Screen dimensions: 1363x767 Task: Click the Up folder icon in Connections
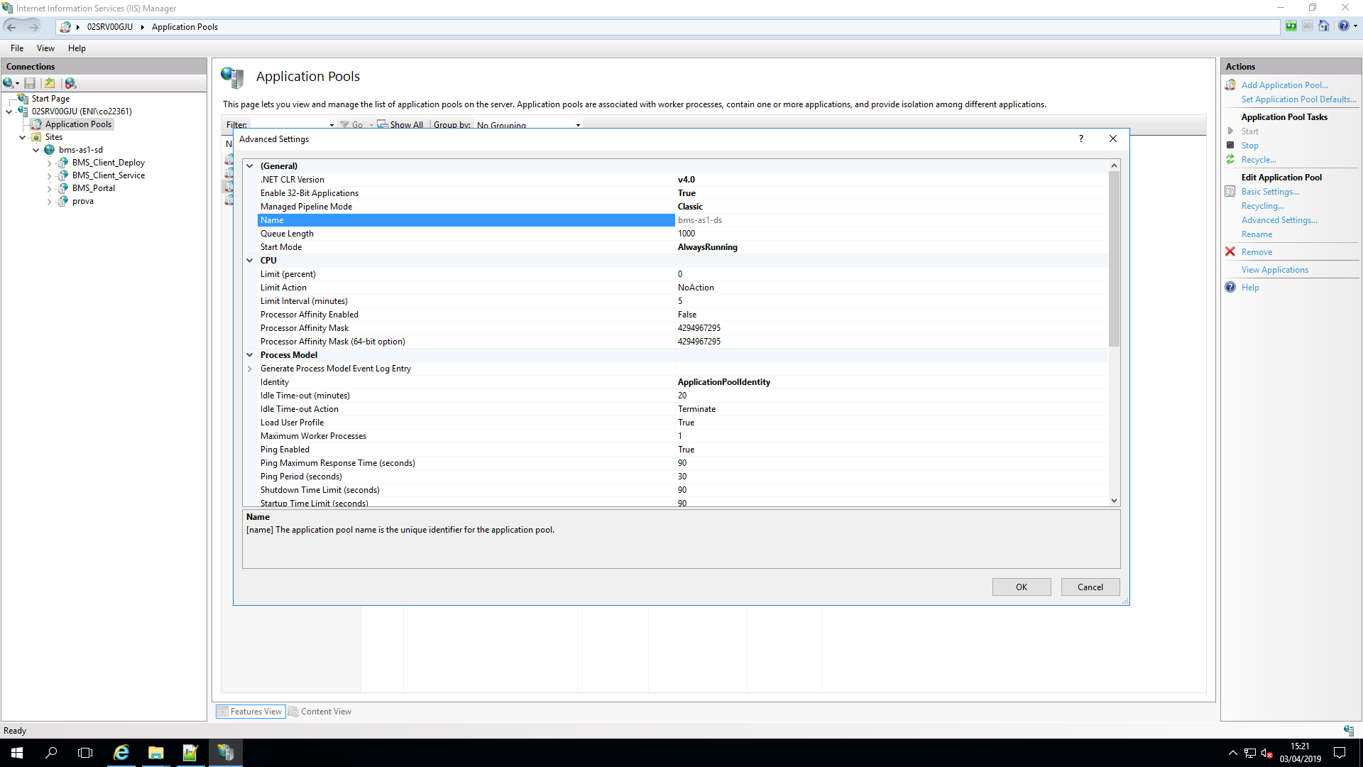point(50,83)
